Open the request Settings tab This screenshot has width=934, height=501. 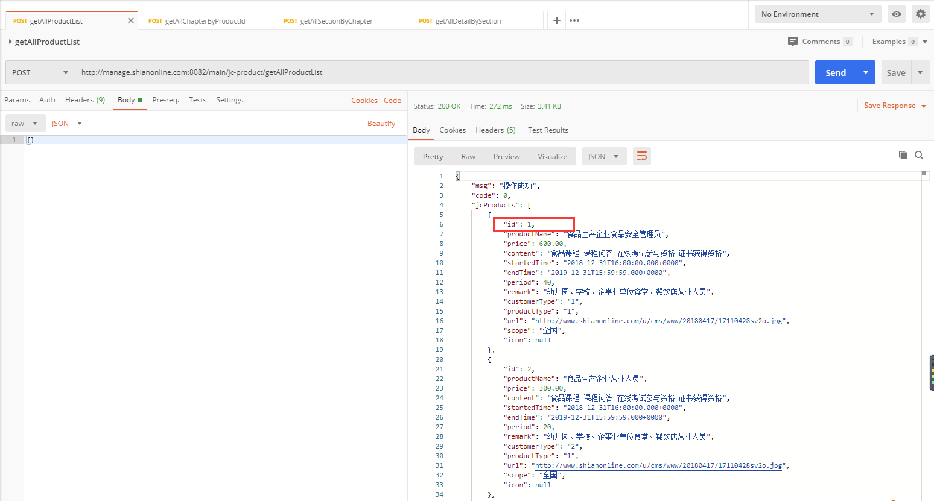click(x=229, y=100)
